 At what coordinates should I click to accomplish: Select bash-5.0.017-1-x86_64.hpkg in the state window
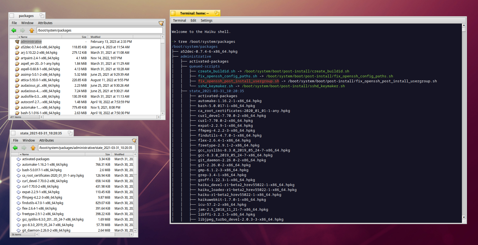point(42,170)
